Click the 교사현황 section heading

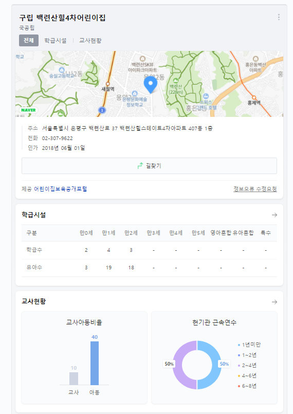34,302
